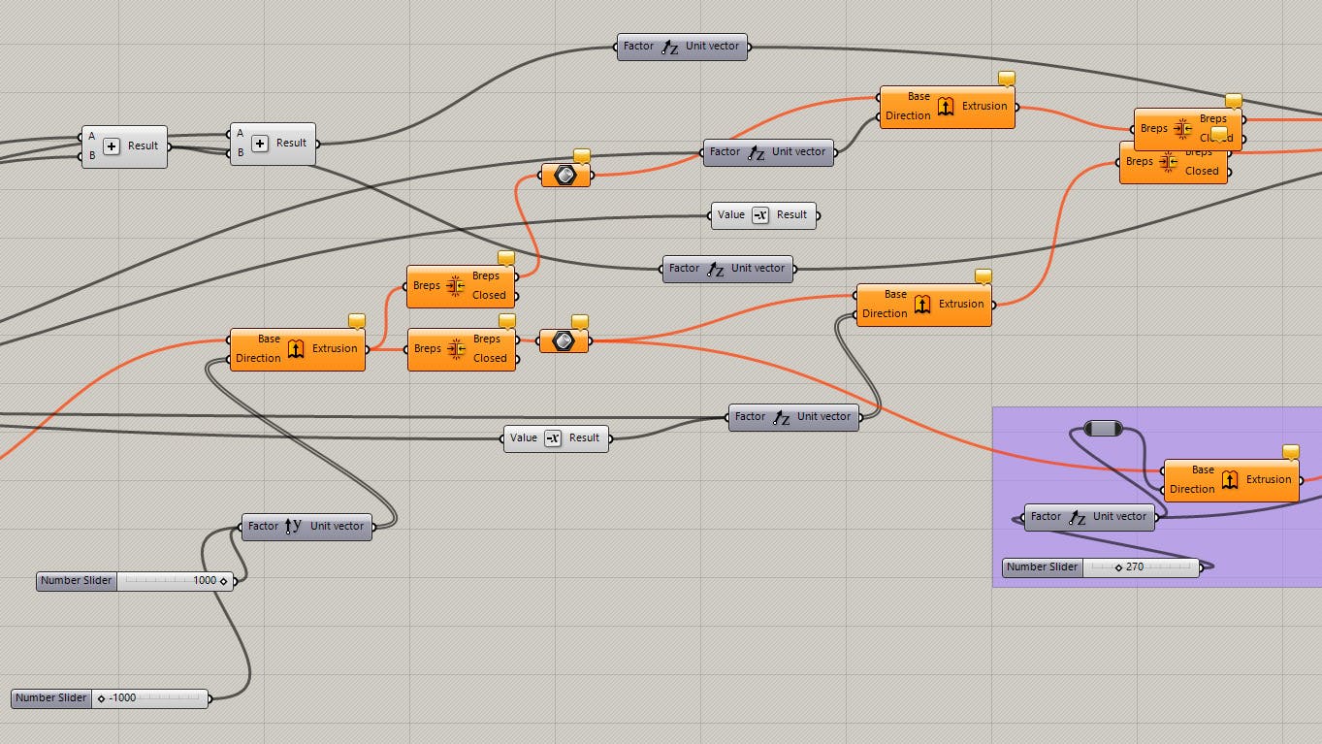Click upper Negative component's -x icon

(760, 215)
